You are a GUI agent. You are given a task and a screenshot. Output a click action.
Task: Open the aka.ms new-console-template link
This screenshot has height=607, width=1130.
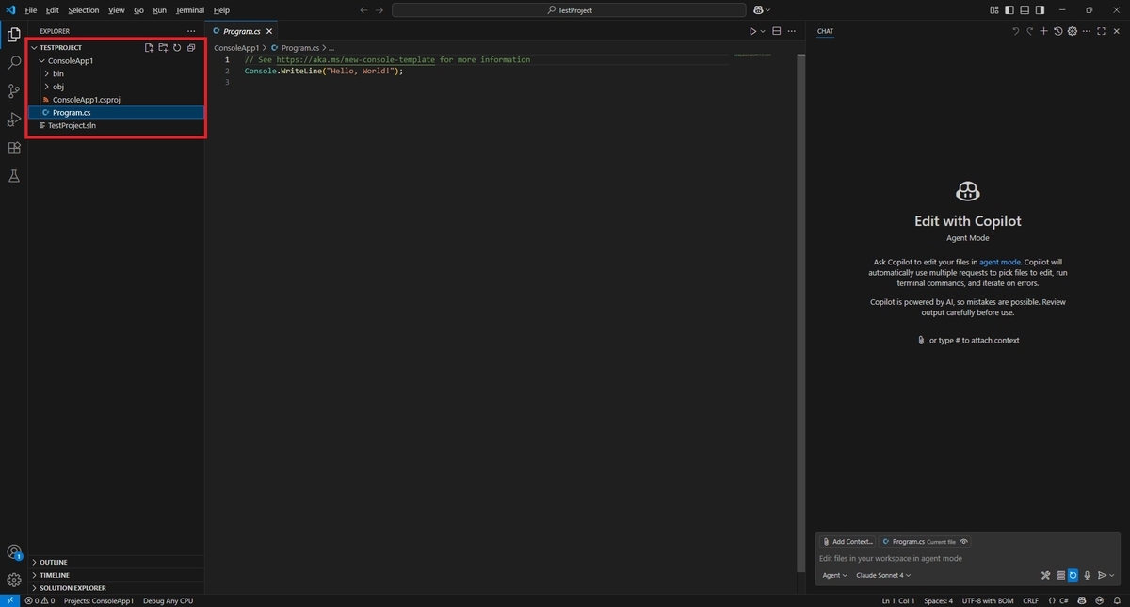click(356, 59)
